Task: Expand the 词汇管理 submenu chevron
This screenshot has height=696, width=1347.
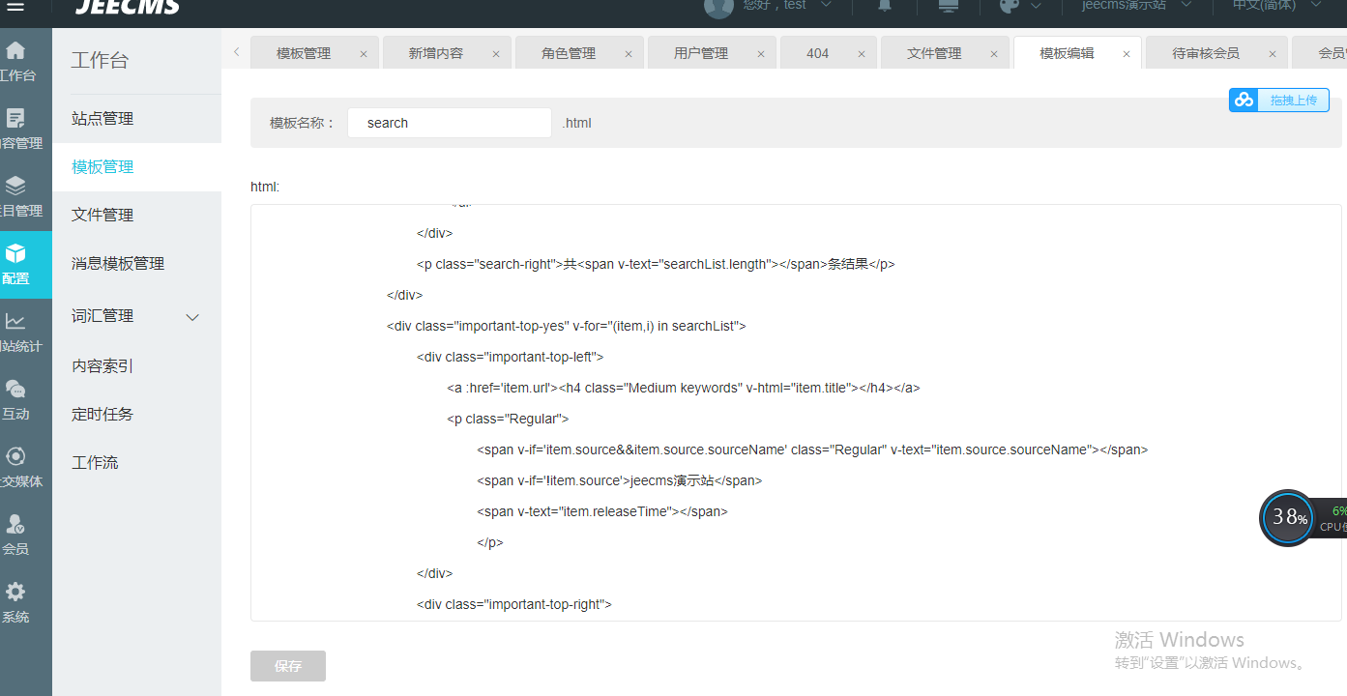Action: click(192, 317)
